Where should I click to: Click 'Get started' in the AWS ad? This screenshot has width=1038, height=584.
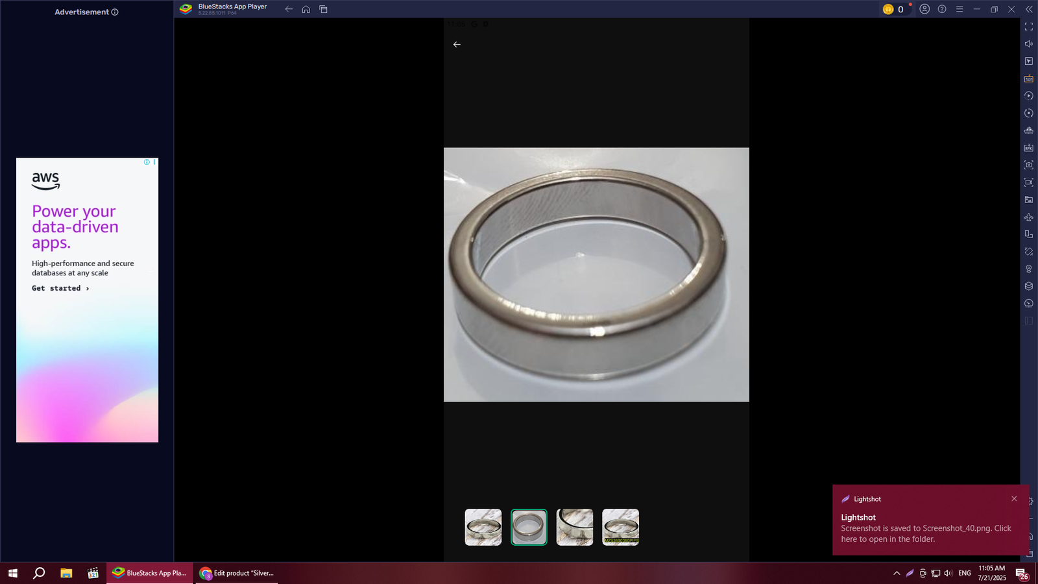click(60, 288)
